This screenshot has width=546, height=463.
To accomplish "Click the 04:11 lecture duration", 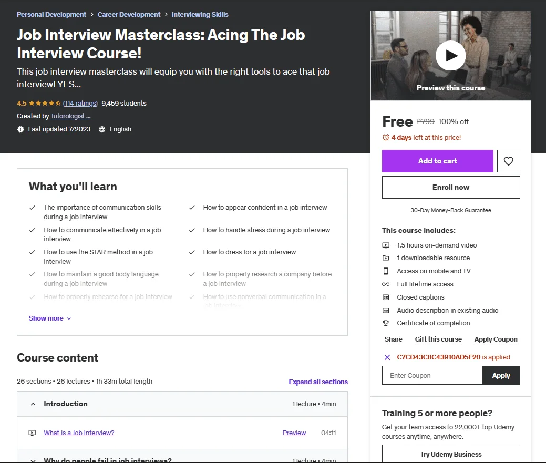I will click(x=328, y=433).
